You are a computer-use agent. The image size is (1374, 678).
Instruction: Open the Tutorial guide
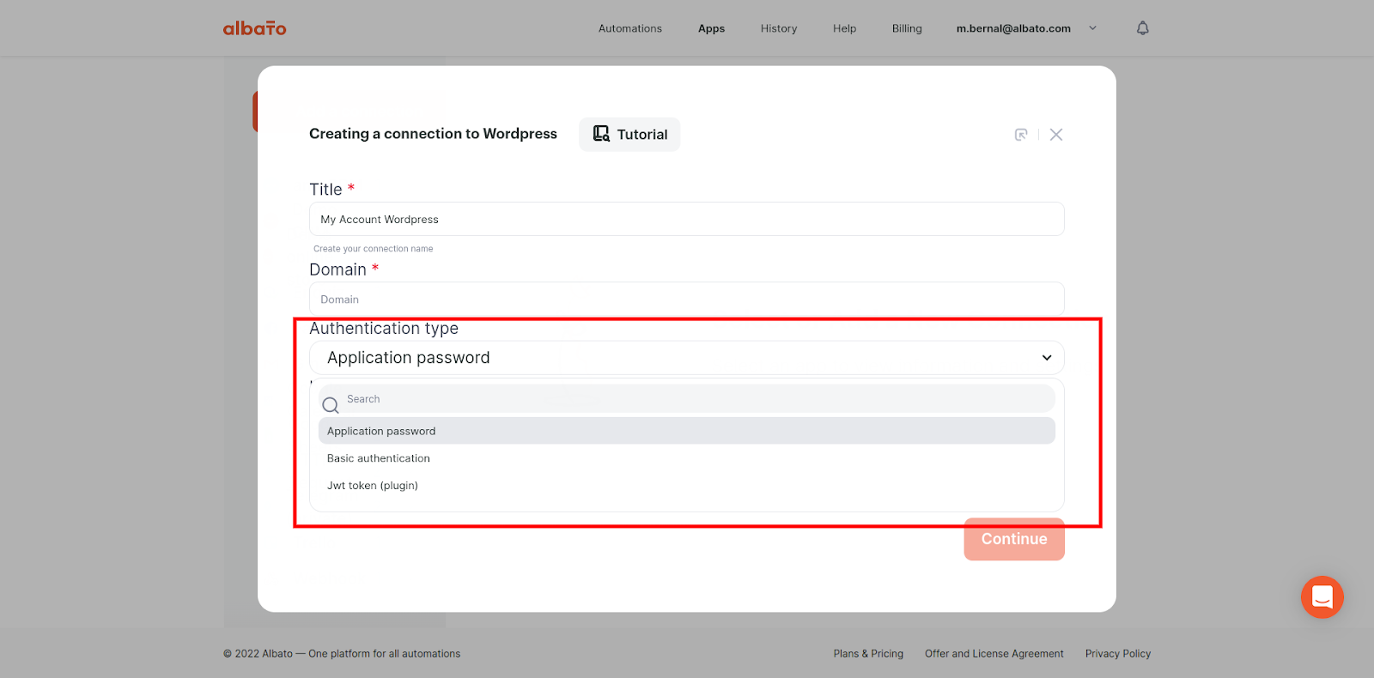[x=629, y=135]
